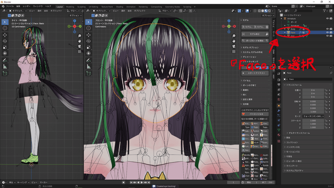Select the Annotate tool in front viewport
This screenshot has height=188, width=334.
89,61
